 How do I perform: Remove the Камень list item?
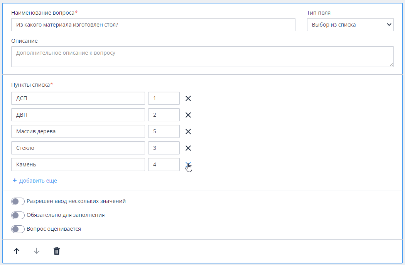pyautogui.click(x=188, y=164)
